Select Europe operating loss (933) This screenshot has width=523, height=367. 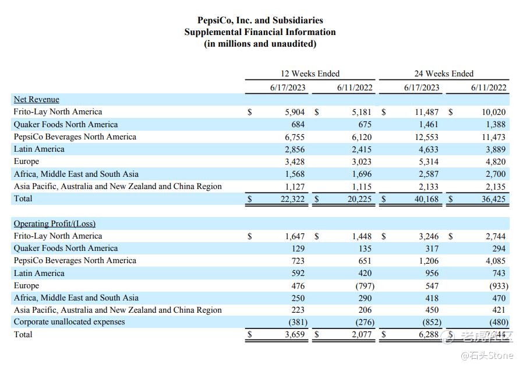coord(499,286)
